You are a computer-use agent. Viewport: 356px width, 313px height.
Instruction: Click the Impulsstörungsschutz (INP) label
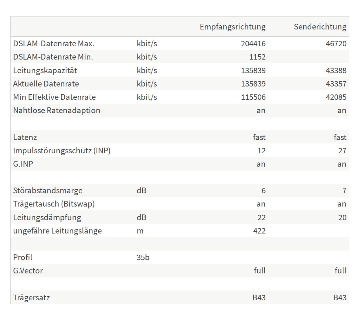click(62, 150)
